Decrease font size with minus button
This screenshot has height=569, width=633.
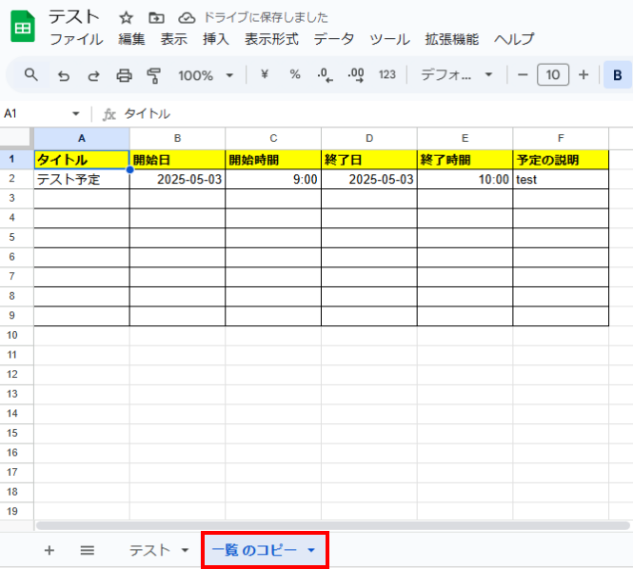pyautogui.click(x=523, y=74)
